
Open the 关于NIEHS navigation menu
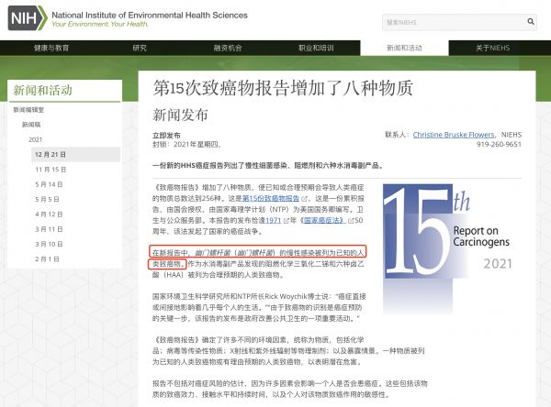pyautogui.click(x=492, y=48)
